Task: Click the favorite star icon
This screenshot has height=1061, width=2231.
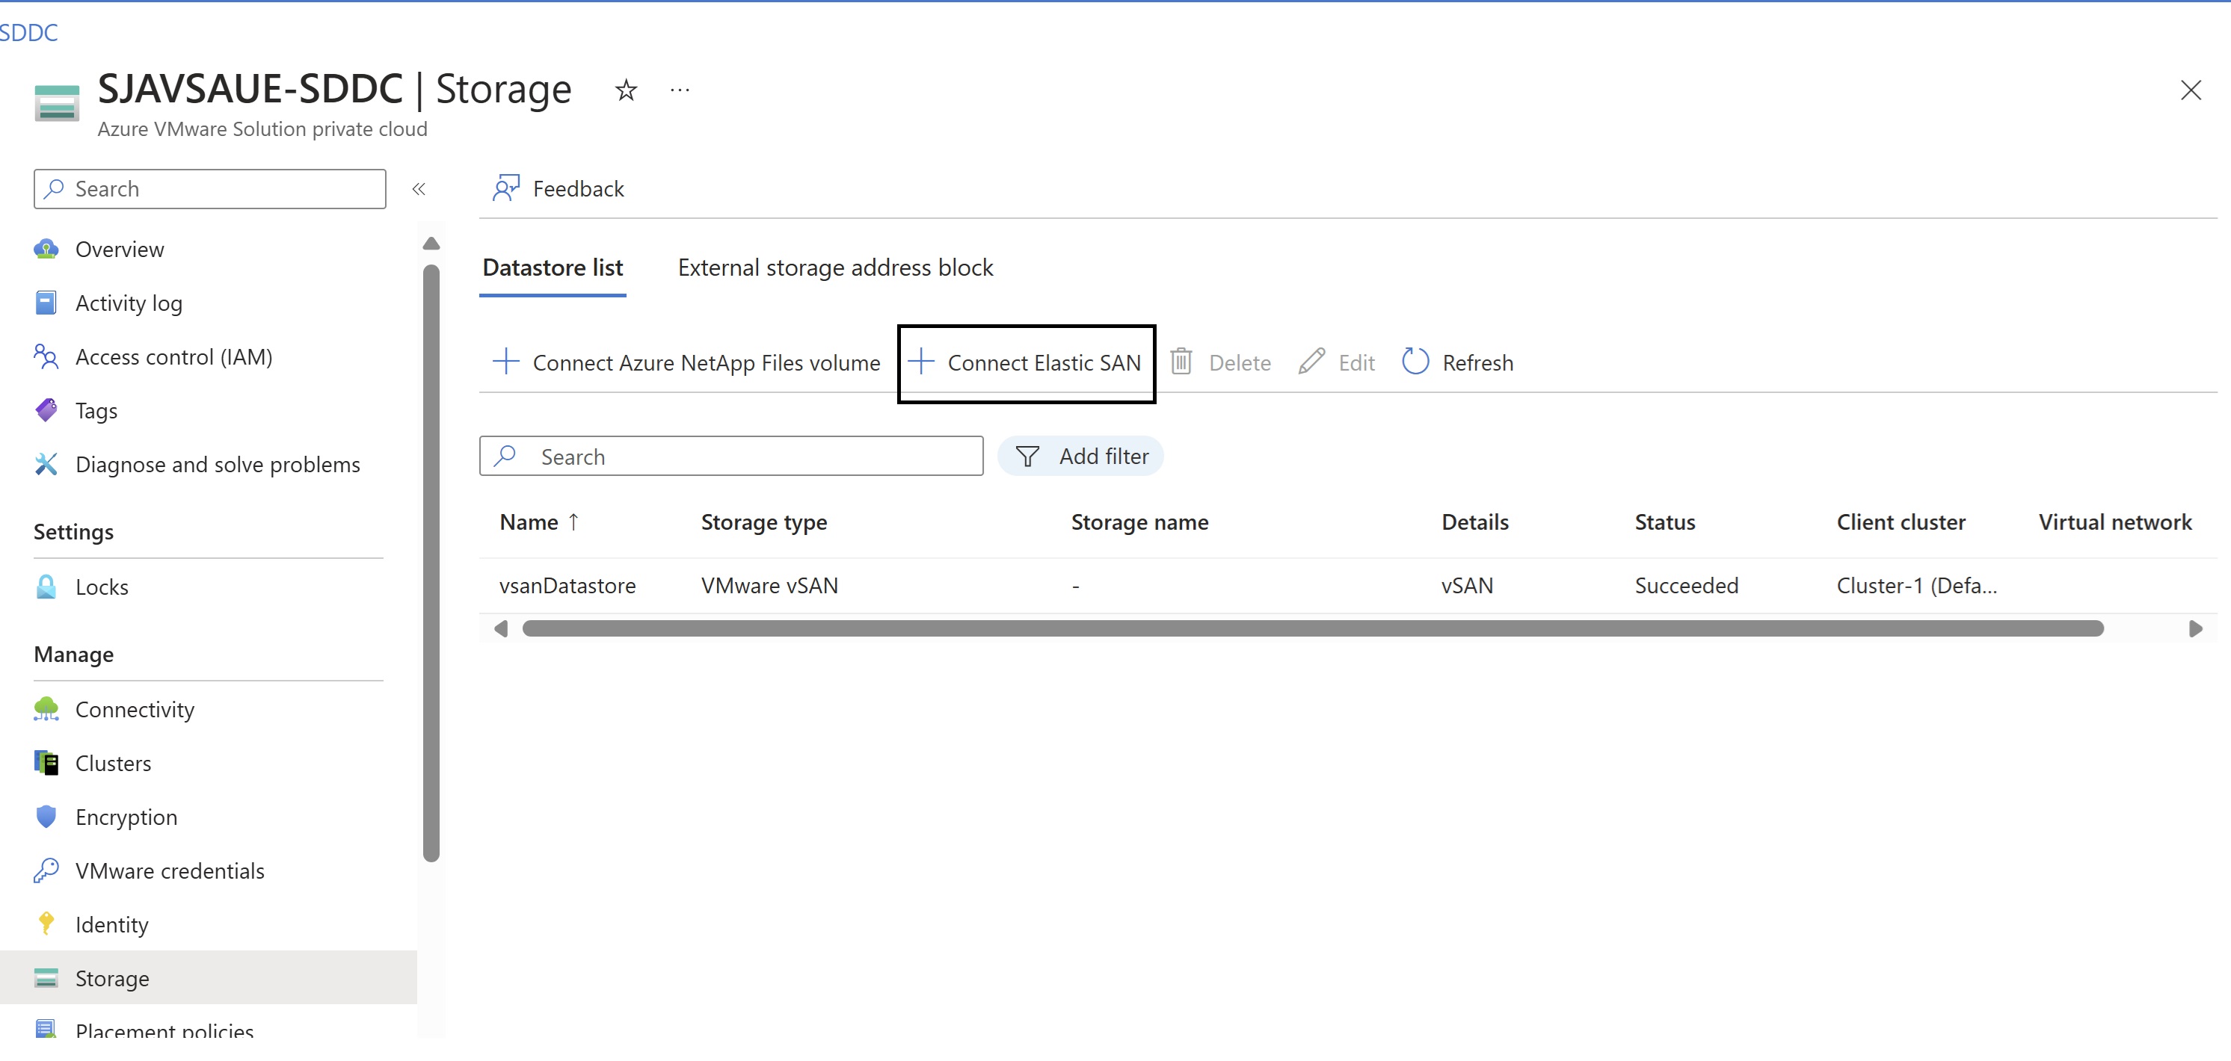Action: tap(625, 90)
